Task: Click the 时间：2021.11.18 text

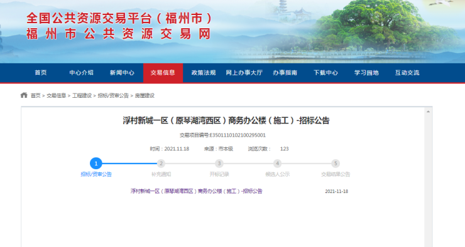Action: [169, 149]
